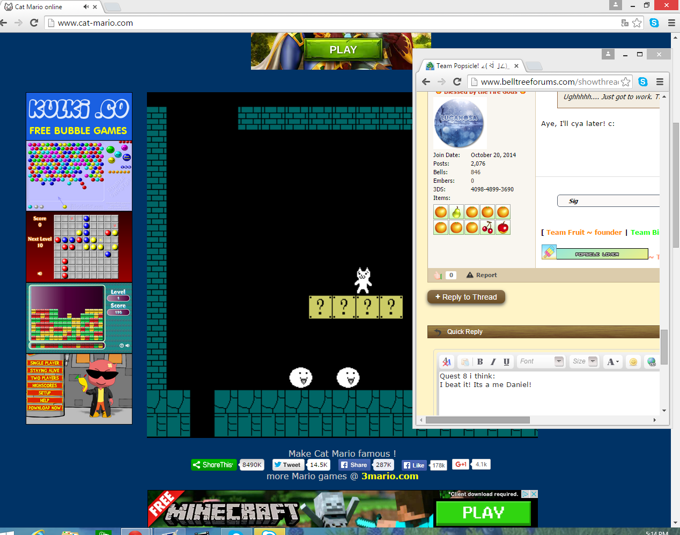Open new tab in forum browser window
This screenshot has height=535, width=680.
tap(534, 66)
